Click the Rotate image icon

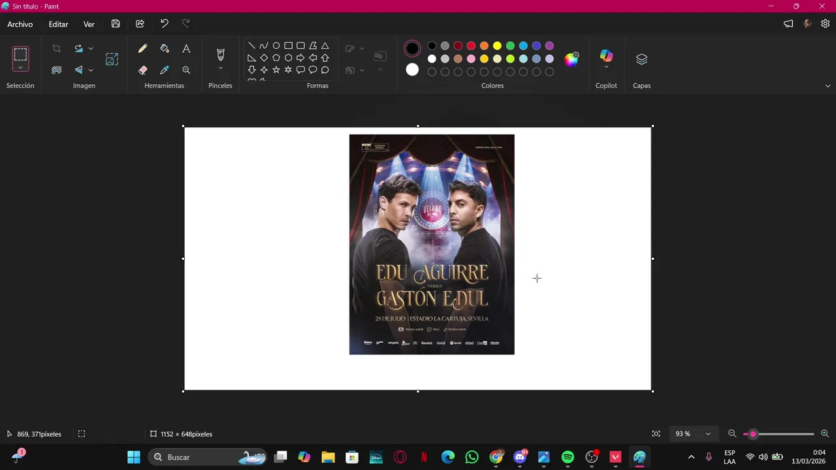(x=78, y=48)
